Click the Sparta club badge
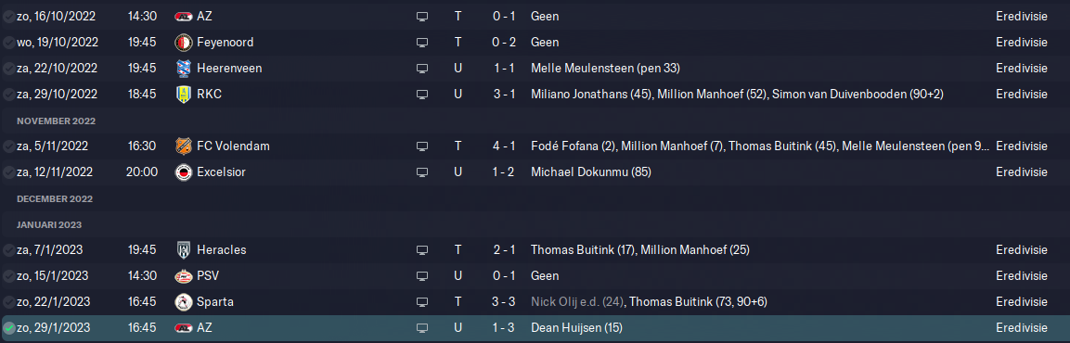This screenshot has width=1070, height=343. click(184, 301)
